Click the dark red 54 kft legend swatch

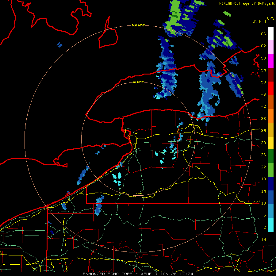(271, 75)
